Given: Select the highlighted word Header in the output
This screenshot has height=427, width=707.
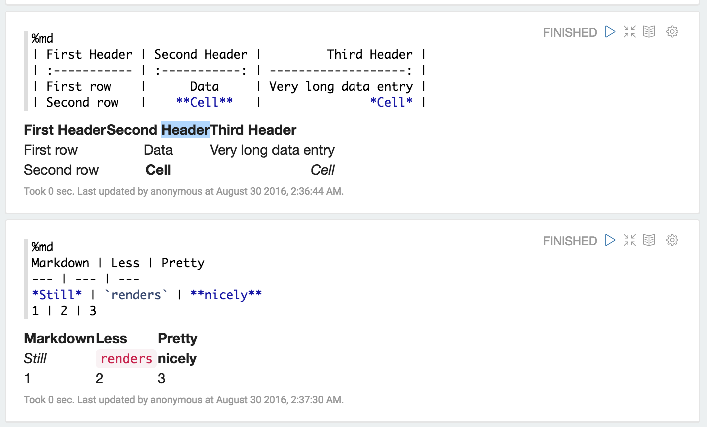Looking at the screenshot, I should coord(185,130).
